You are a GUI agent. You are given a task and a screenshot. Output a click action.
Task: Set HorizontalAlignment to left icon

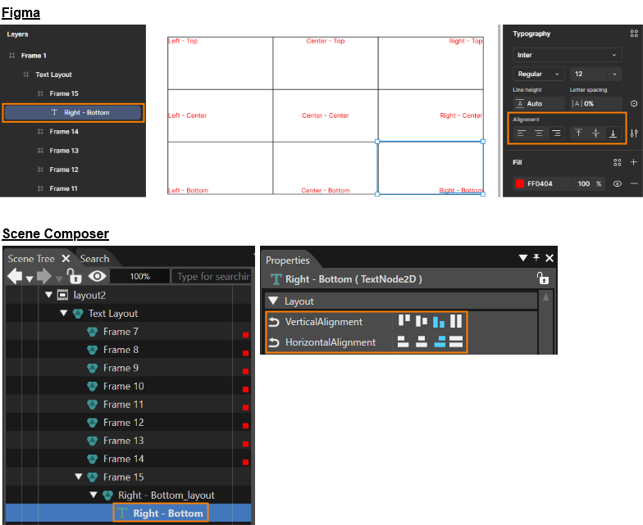click(x=404, y=342)
